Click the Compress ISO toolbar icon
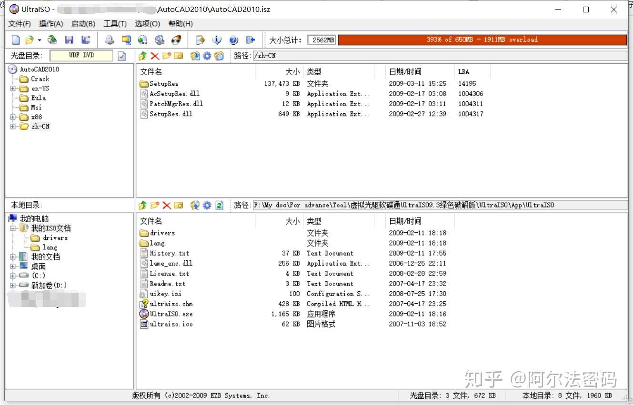 (126, 40)
